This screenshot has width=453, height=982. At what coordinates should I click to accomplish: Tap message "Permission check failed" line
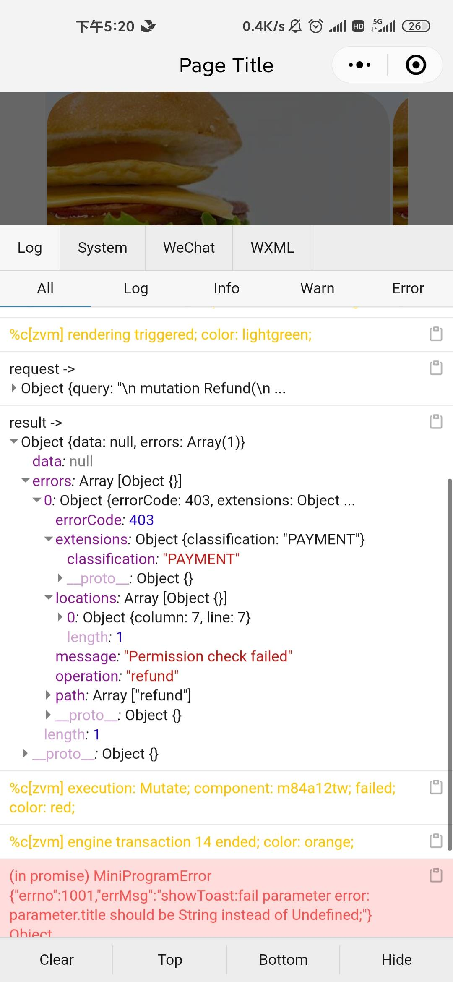pyautogui.click(x=174, y=656)
